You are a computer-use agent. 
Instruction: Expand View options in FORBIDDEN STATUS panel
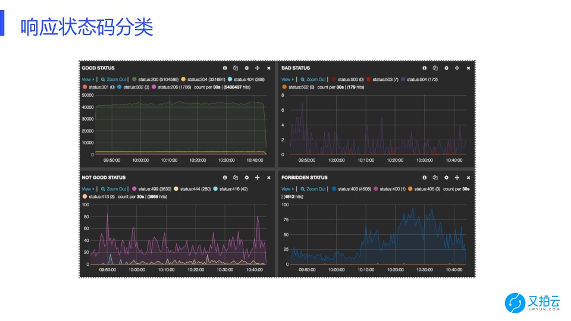click(287, 189)
